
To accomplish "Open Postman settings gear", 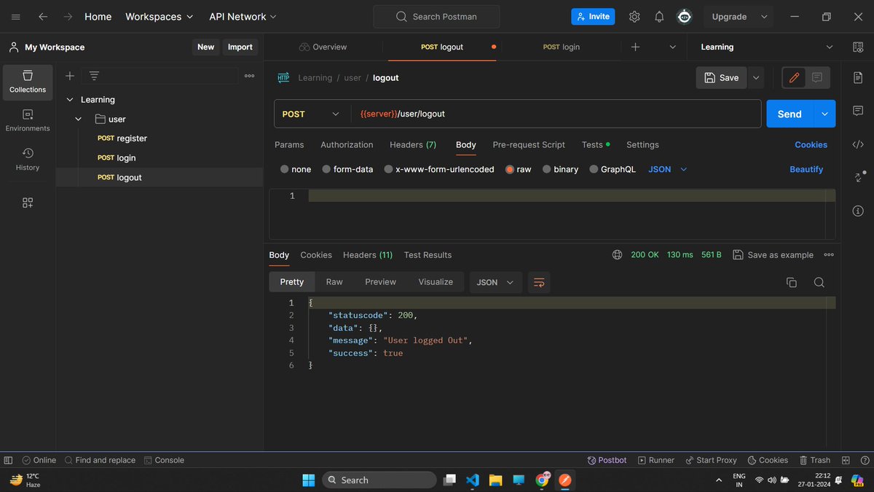I will [x=634, y=16].
